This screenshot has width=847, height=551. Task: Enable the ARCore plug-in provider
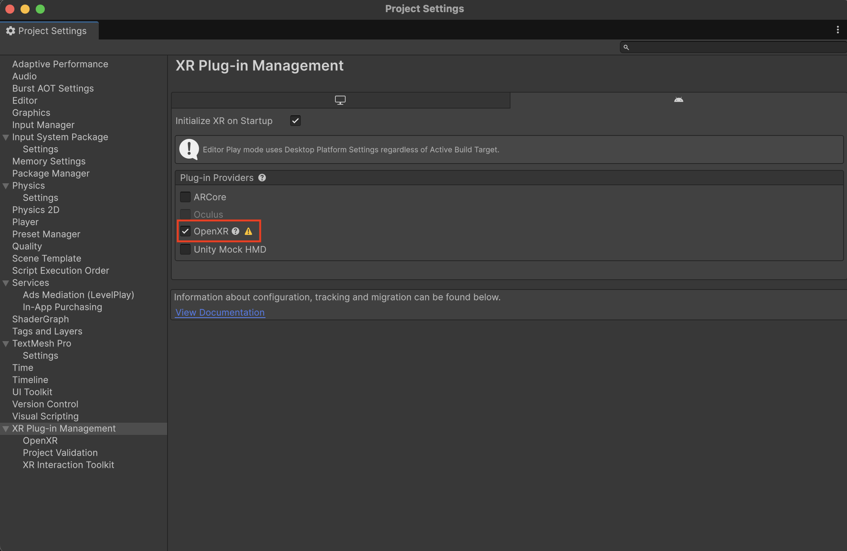point(185,197)
